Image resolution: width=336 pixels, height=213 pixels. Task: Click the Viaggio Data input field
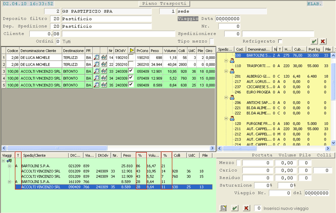228,19
